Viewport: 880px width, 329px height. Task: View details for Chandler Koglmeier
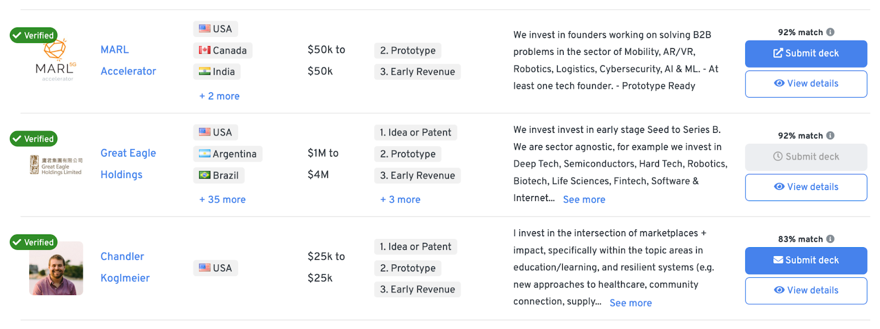806,291
